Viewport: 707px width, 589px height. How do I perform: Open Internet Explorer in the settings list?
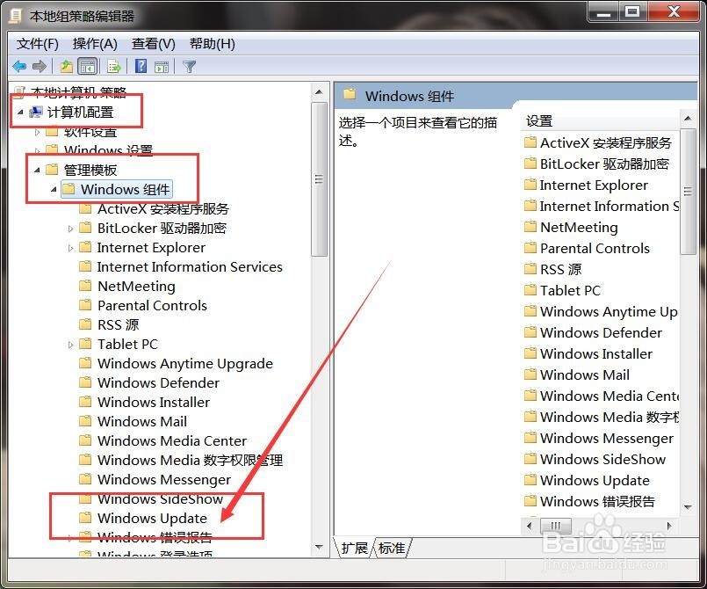(x=594, y=185)
